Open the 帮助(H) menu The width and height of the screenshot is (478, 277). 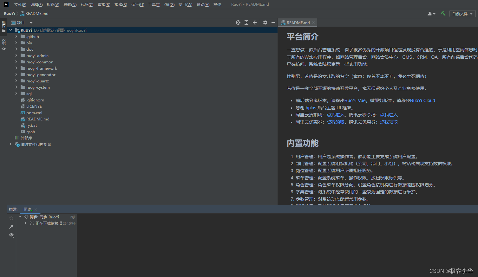point(203,4)
